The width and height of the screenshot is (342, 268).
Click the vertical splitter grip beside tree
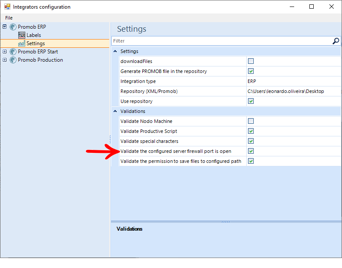point(110,139)
